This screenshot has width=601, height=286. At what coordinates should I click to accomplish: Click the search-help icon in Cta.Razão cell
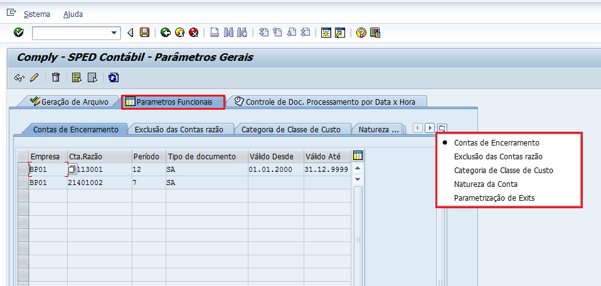(x=72, y=169)
